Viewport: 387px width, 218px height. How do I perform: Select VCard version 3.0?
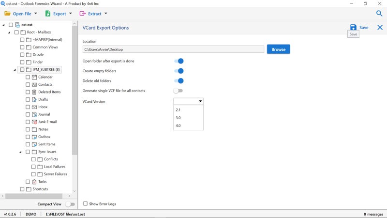tap(188, 118)
